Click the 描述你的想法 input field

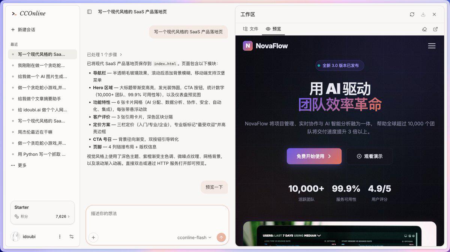pyautogui.click(x=157, y=219)
